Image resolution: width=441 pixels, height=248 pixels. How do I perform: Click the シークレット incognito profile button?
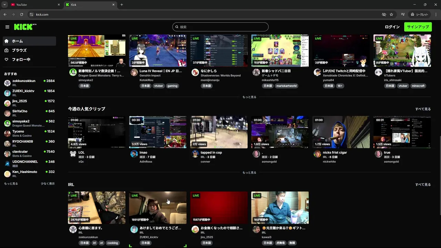point(419,14)
